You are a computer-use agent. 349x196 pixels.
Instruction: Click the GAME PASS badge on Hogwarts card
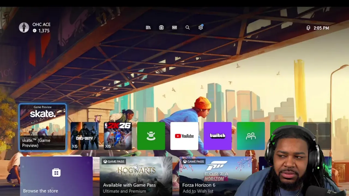[113, 161]
